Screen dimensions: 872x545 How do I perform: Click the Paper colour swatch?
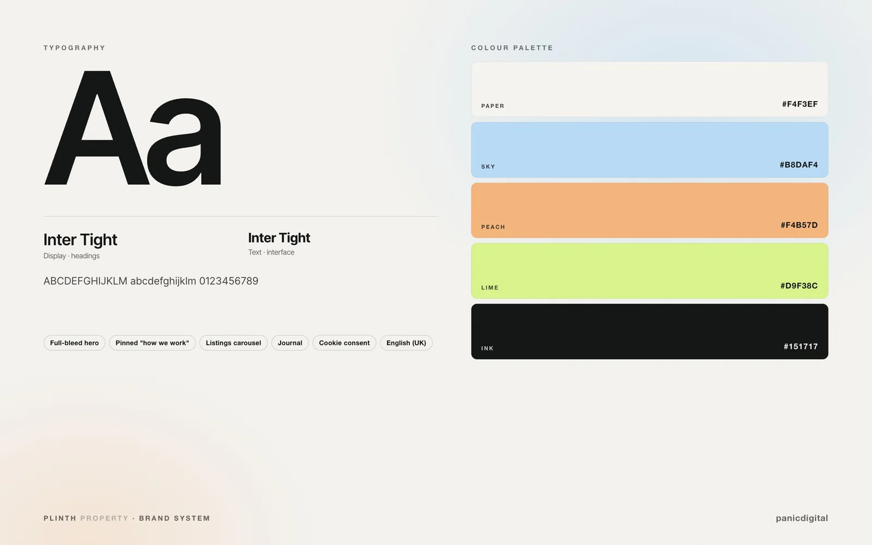tap(650, 89)
